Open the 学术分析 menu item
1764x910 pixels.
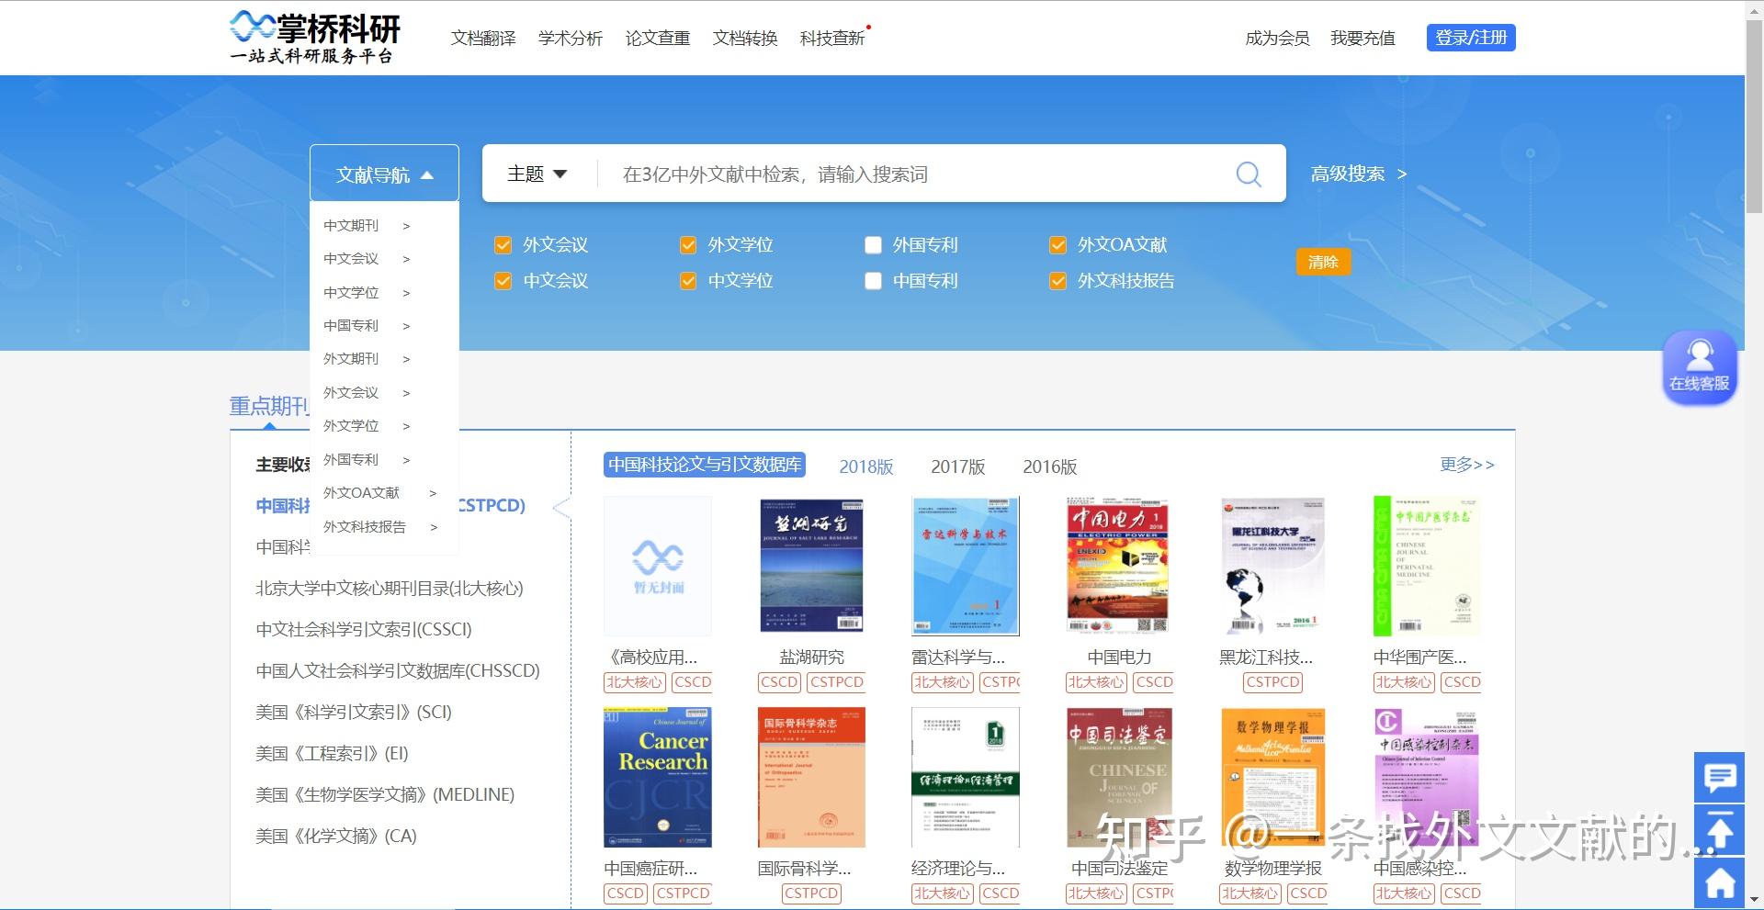click(x=571, y=38)
